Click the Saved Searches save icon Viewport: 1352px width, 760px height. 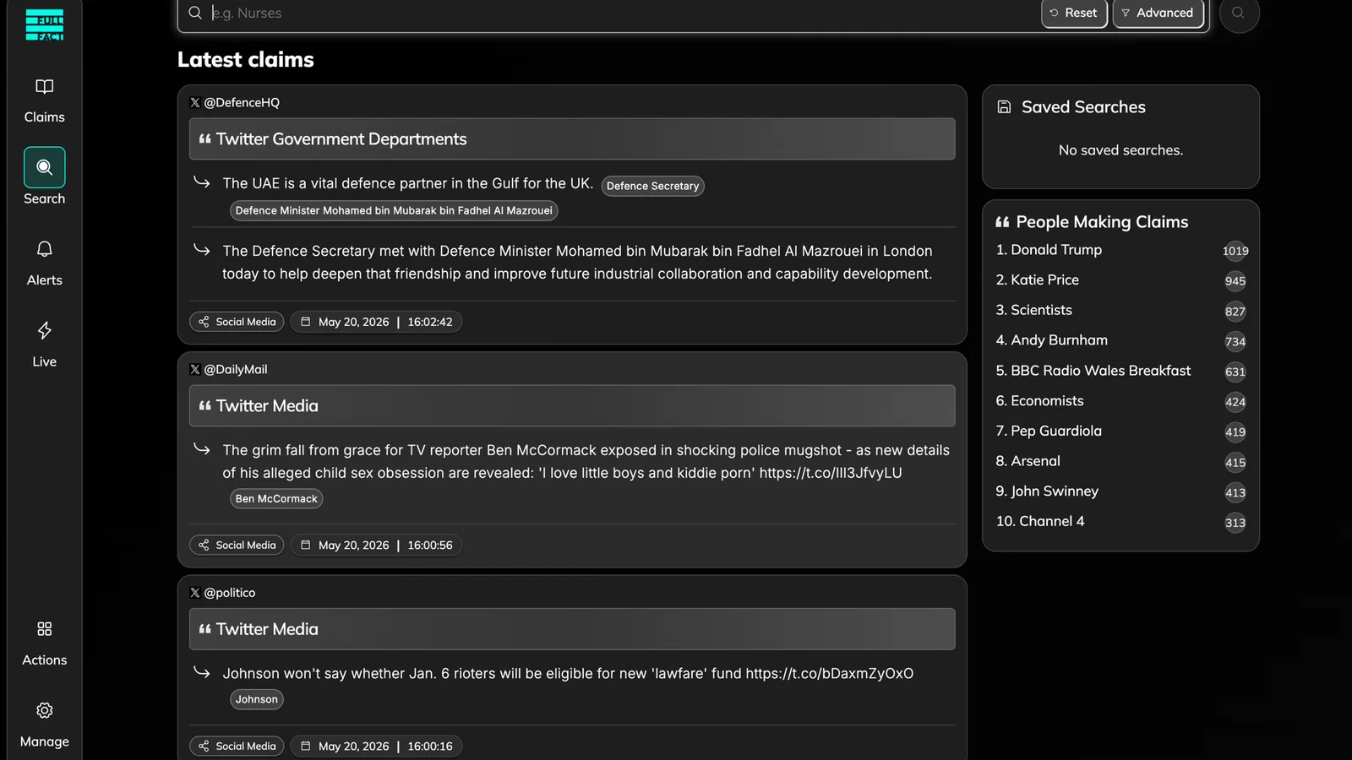tap(1004, 107)
